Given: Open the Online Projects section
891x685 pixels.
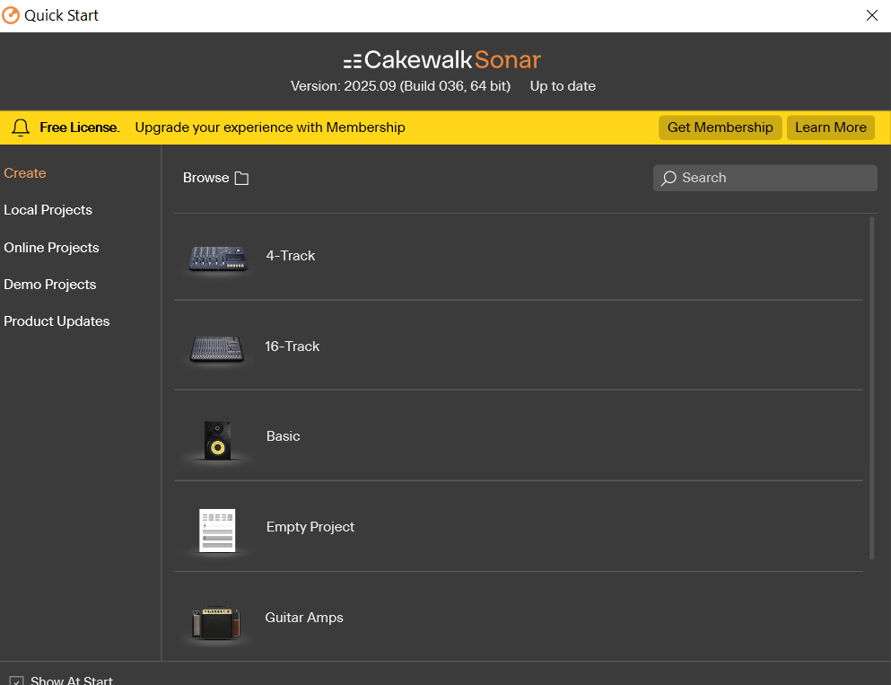Looking at the screenshot, I should [x=51, y=248].
